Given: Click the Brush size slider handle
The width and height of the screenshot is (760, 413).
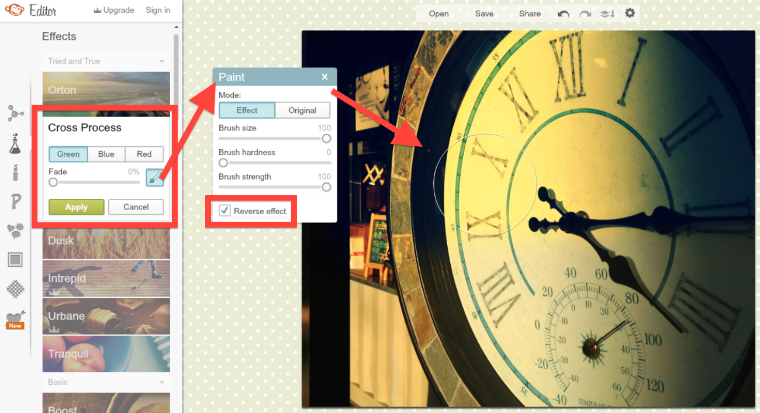Looking at the screenshot, I should pyautogui.click(x=326, y=139).
